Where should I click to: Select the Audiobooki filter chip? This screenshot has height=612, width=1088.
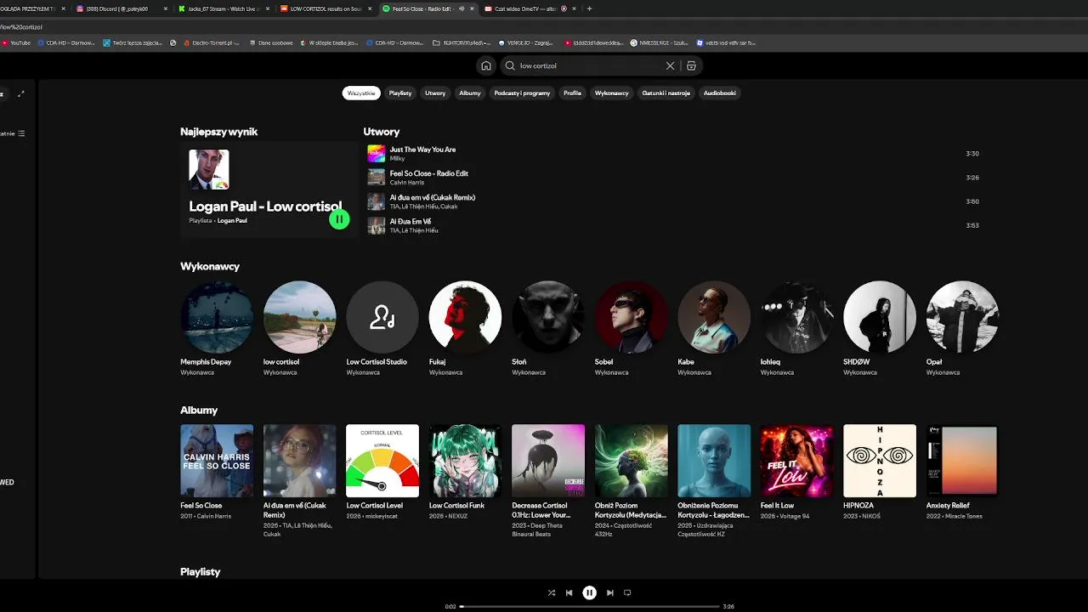point(720,93)
